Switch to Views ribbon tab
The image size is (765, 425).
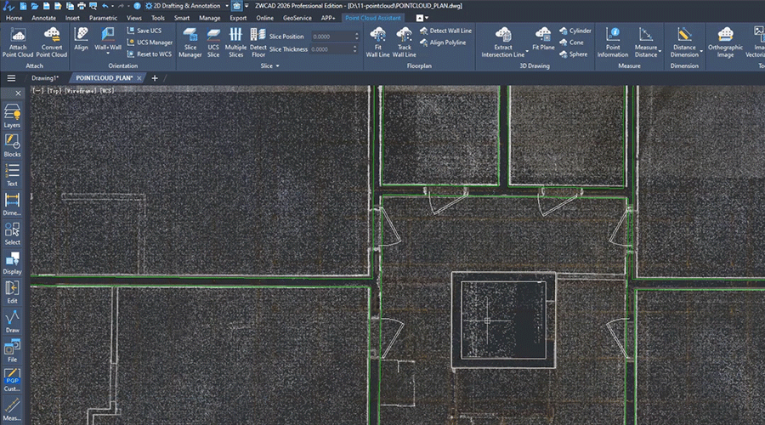133,18
